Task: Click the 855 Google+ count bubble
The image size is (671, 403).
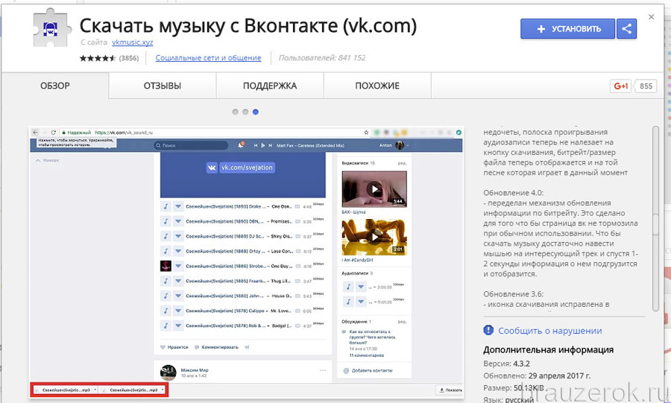Action: tap(646, 86)
